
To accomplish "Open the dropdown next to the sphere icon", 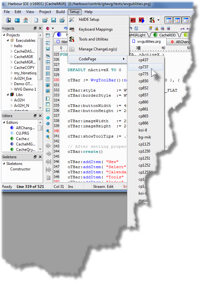I will tap(53, 28).
